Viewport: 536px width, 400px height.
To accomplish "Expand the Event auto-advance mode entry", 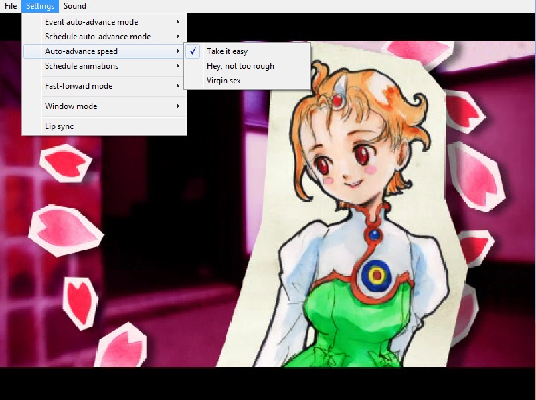I will coord(91,22).
